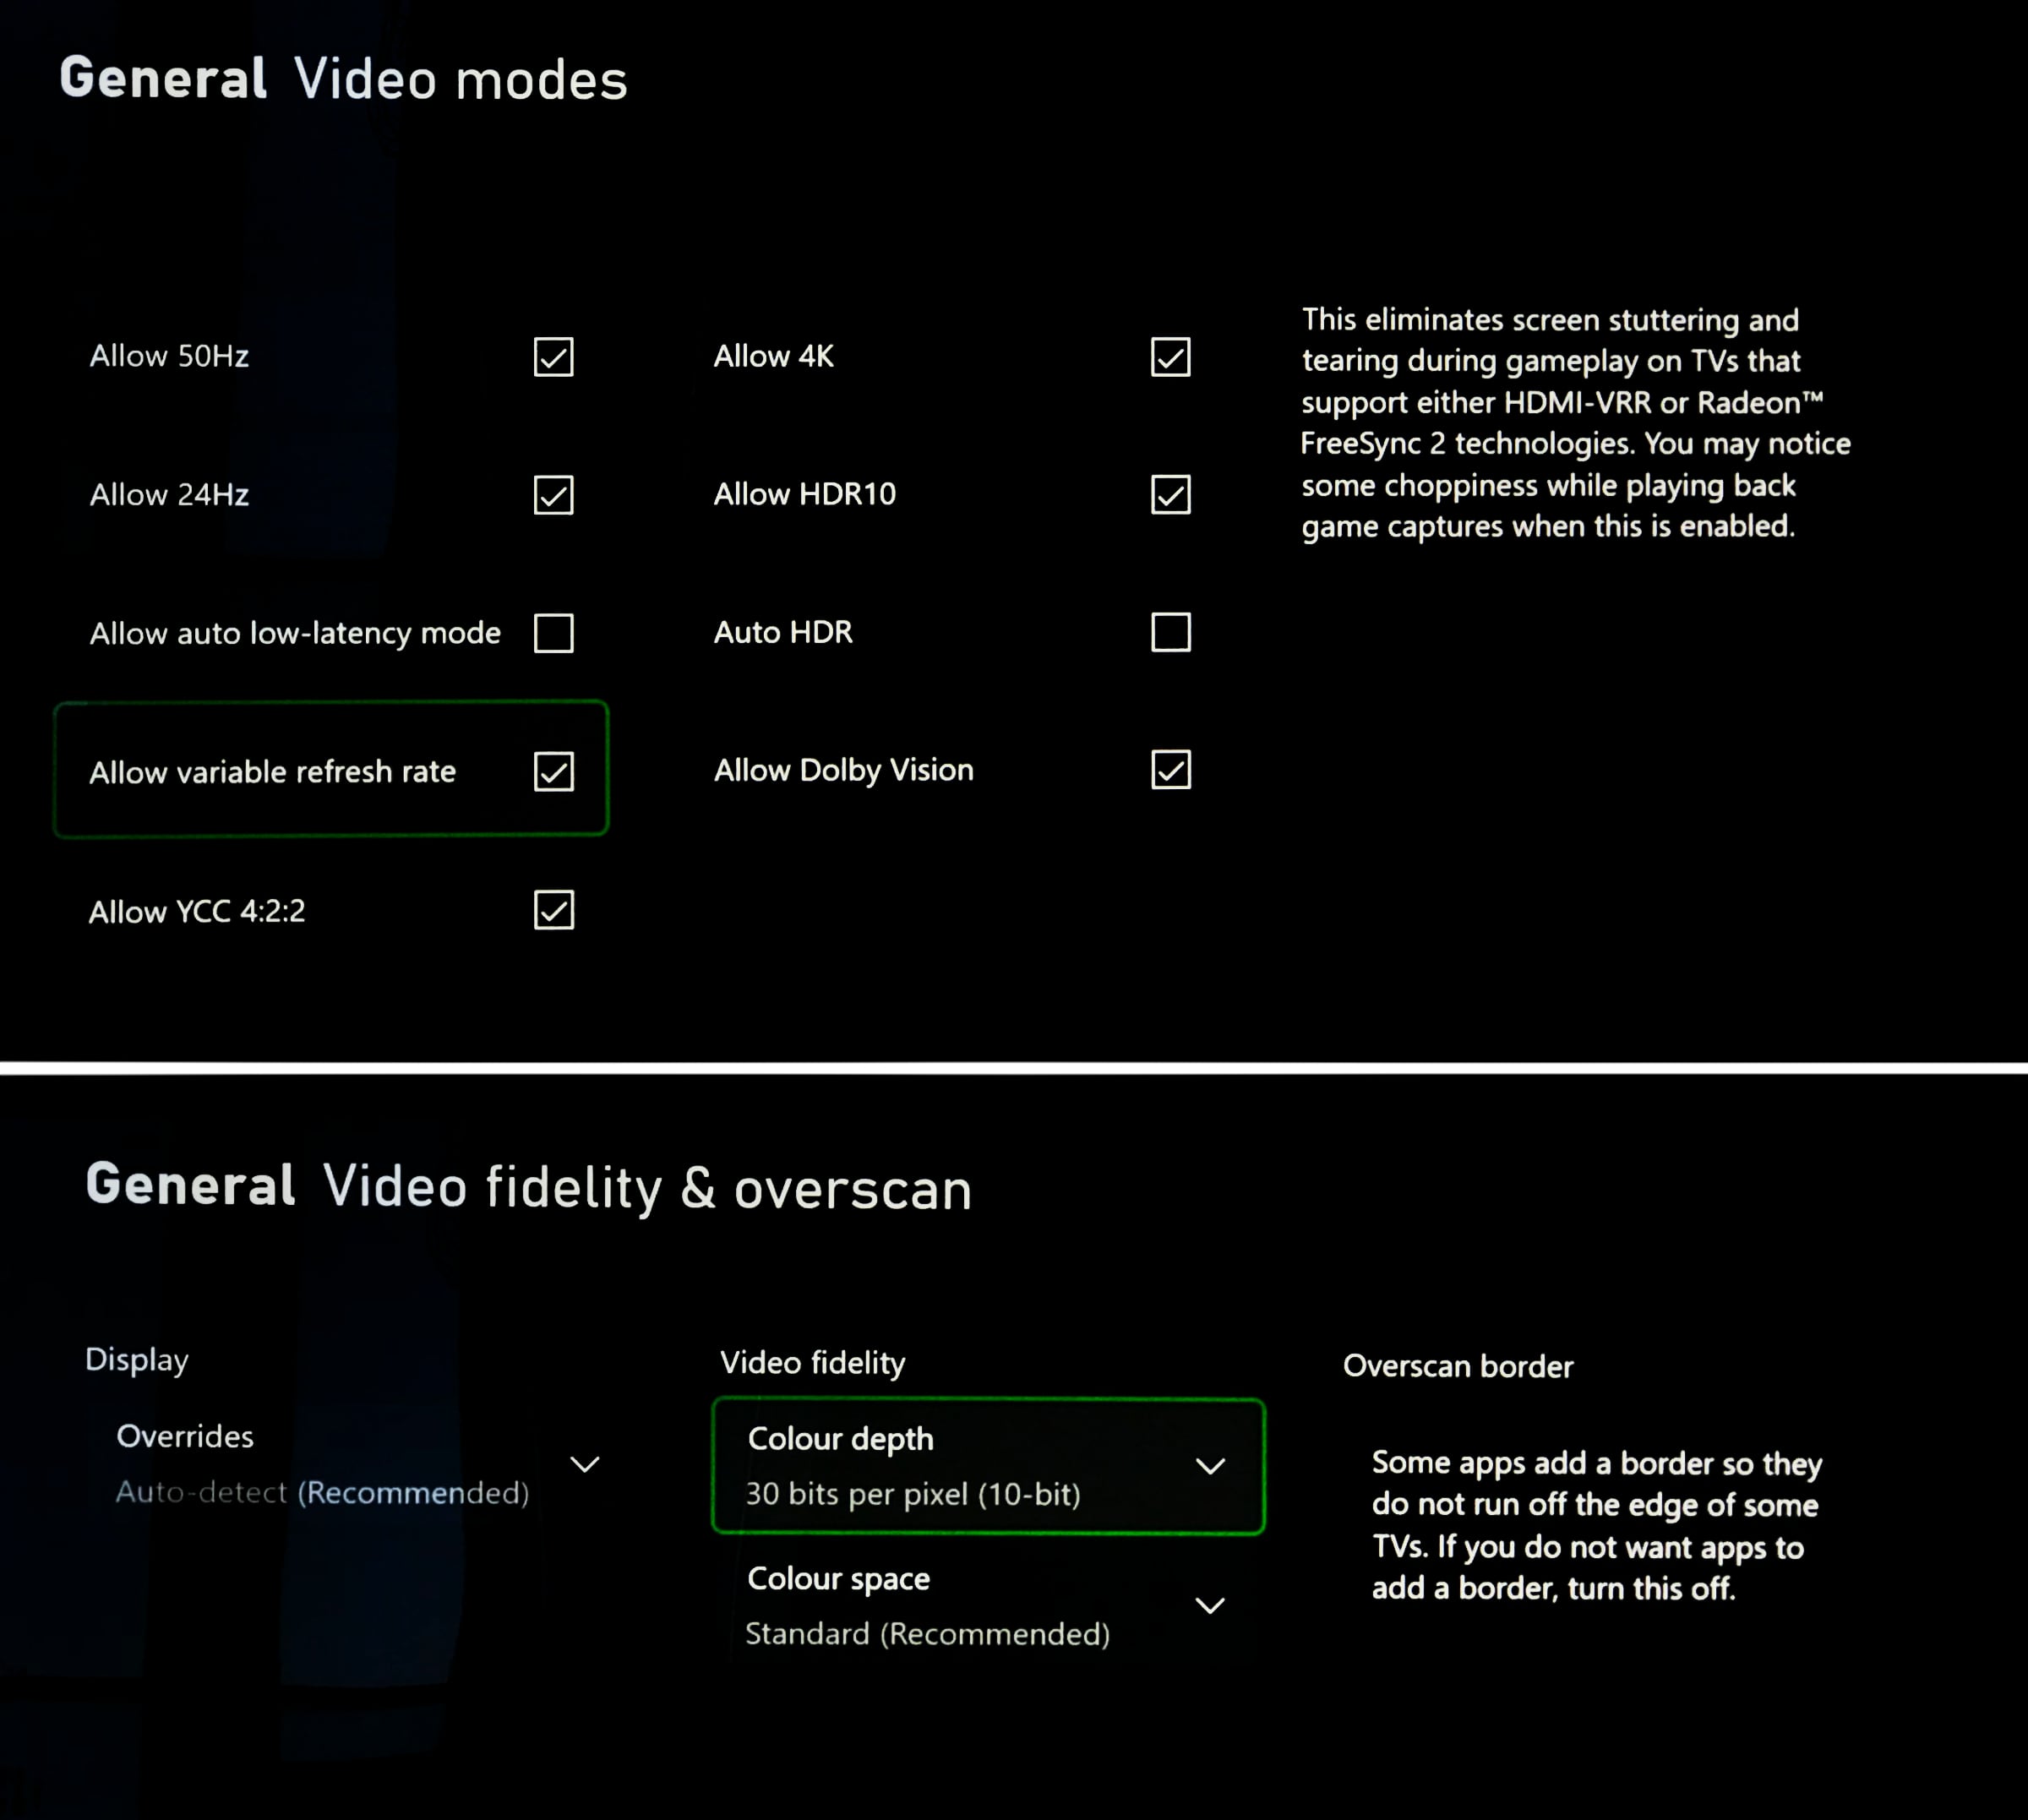Click the 'Allow auto low-latency mode' label
The width and height of the screenshot is (2028, 1820).
[x=295, y=633]
